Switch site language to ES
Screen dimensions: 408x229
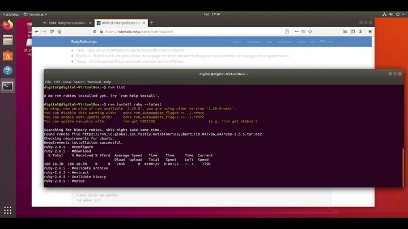(330, 42)
